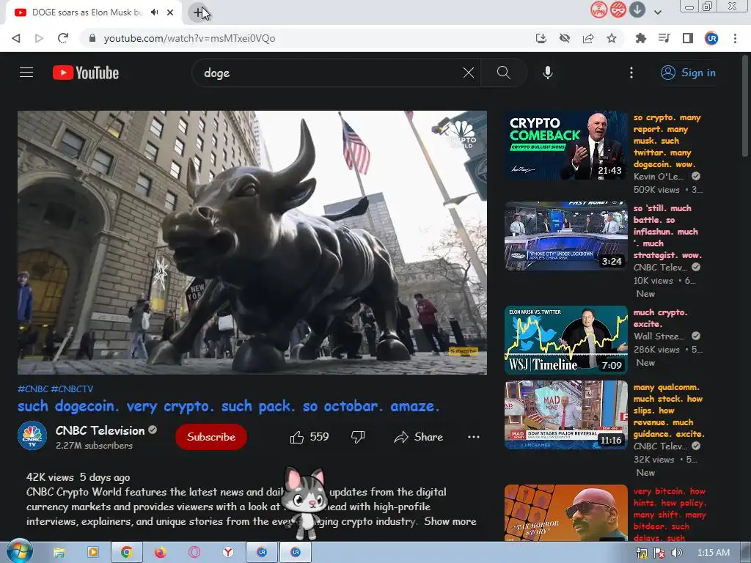Share this page from address bar
The width and height of the screenshot is (751, 563).
point(588,38)
